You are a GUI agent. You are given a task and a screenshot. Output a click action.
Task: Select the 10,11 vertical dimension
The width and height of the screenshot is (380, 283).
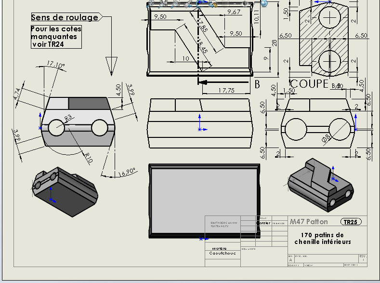[257, 16]
